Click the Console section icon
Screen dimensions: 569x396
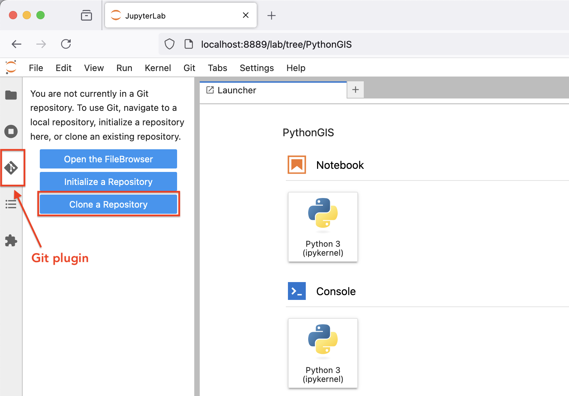[x=297, y=291]
